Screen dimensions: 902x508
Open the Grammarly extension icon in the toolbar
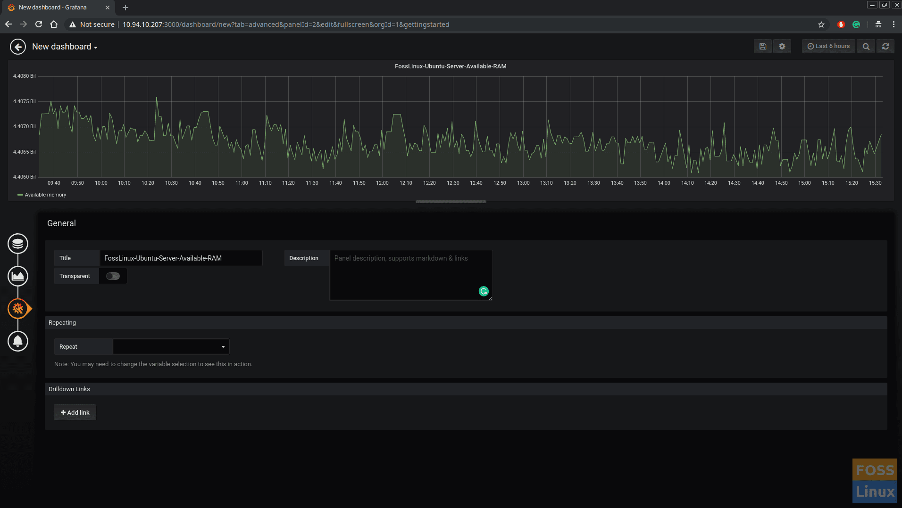(856, 25)
